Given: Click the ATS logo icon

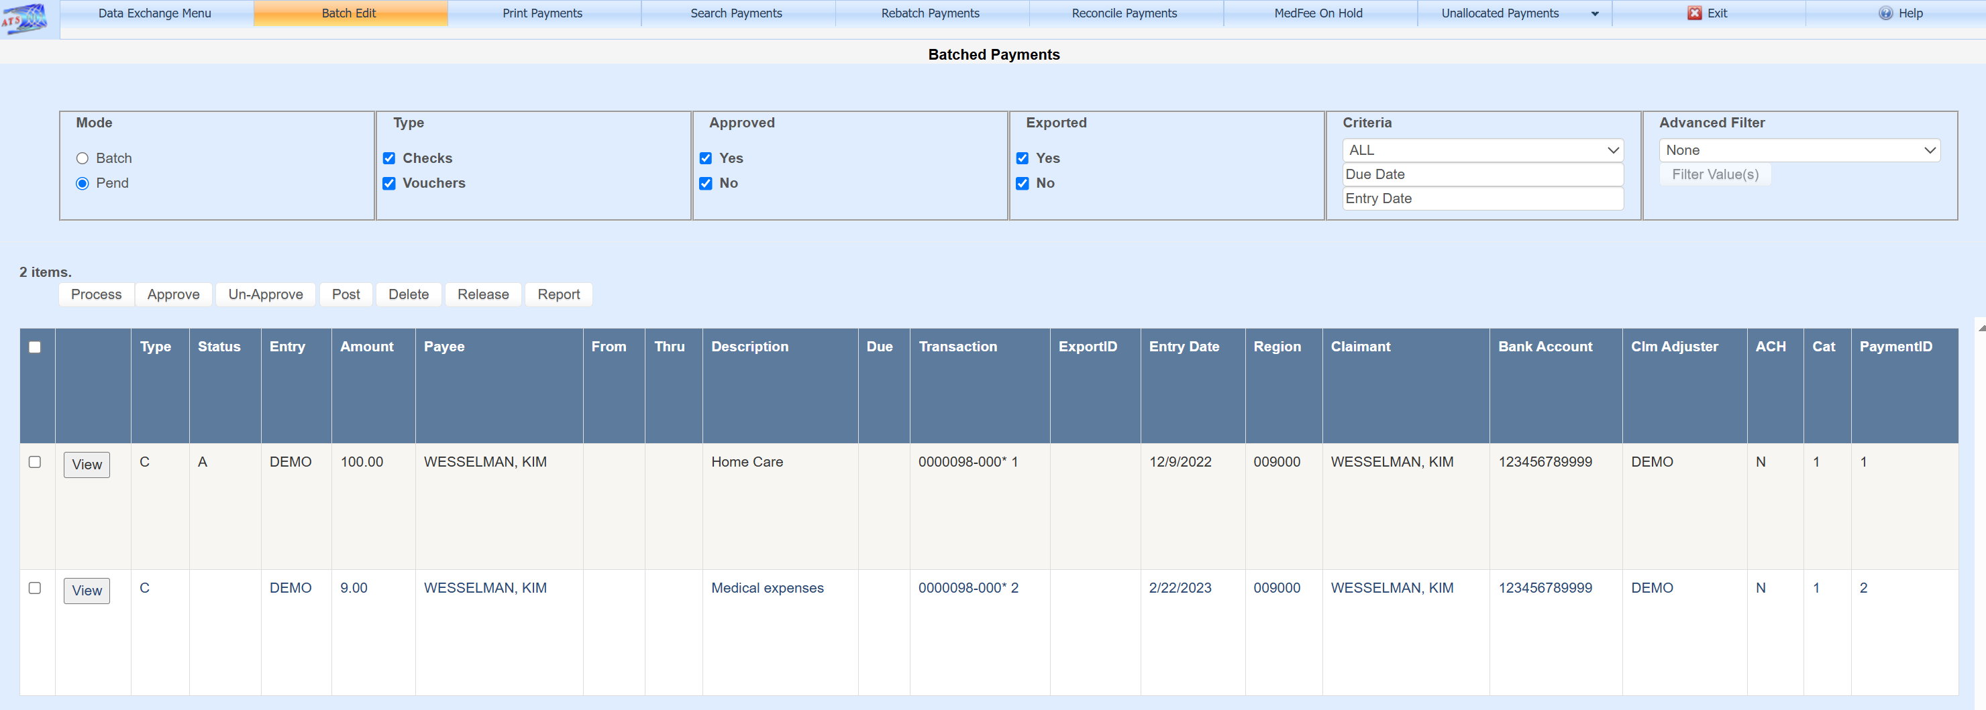Looking at the screenshot, I should coord(25,19).
